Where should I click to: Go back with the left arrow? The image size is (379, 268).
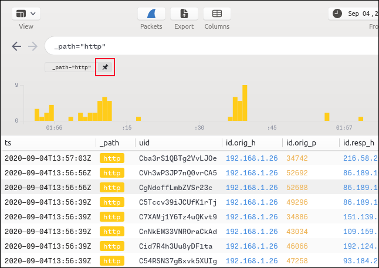[16, 46]
